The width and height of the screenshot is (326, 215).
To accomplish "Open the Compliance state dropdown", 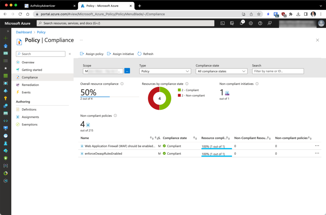I will pyautogui.click(x=221, y=71).
